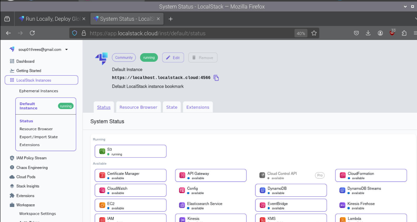Click the S3 service icon
Viewport: 417px width, 222px height.
click(x=102, y=151)
